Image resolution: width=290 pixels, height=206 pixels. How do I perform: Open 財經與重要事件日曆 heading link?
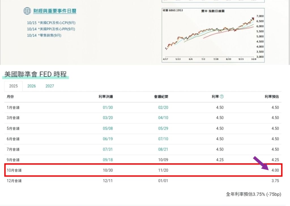pos(55,11)
